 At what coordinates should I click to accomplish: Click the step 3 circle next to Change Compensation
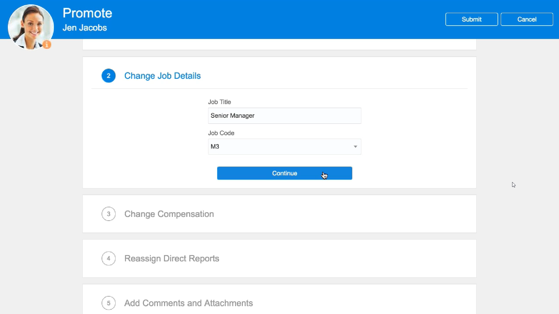click(109, 214)
